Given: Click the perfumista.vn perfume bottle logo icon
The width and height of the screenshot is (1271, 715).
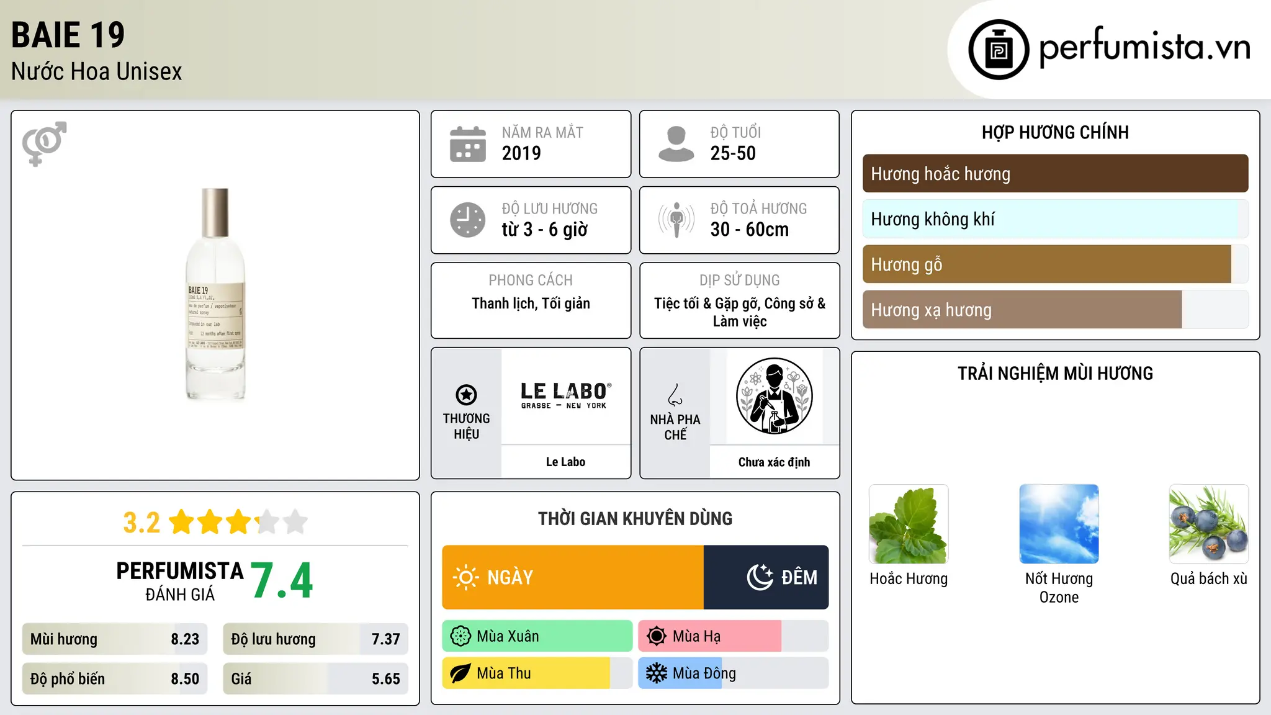Looking at the screenshot, I should (x=999, y=50).
